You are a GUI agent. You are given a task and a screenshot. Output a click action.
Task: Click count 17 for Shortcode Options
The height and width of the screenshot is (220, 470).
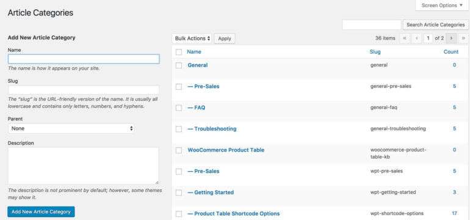click(x=454, y=213)
